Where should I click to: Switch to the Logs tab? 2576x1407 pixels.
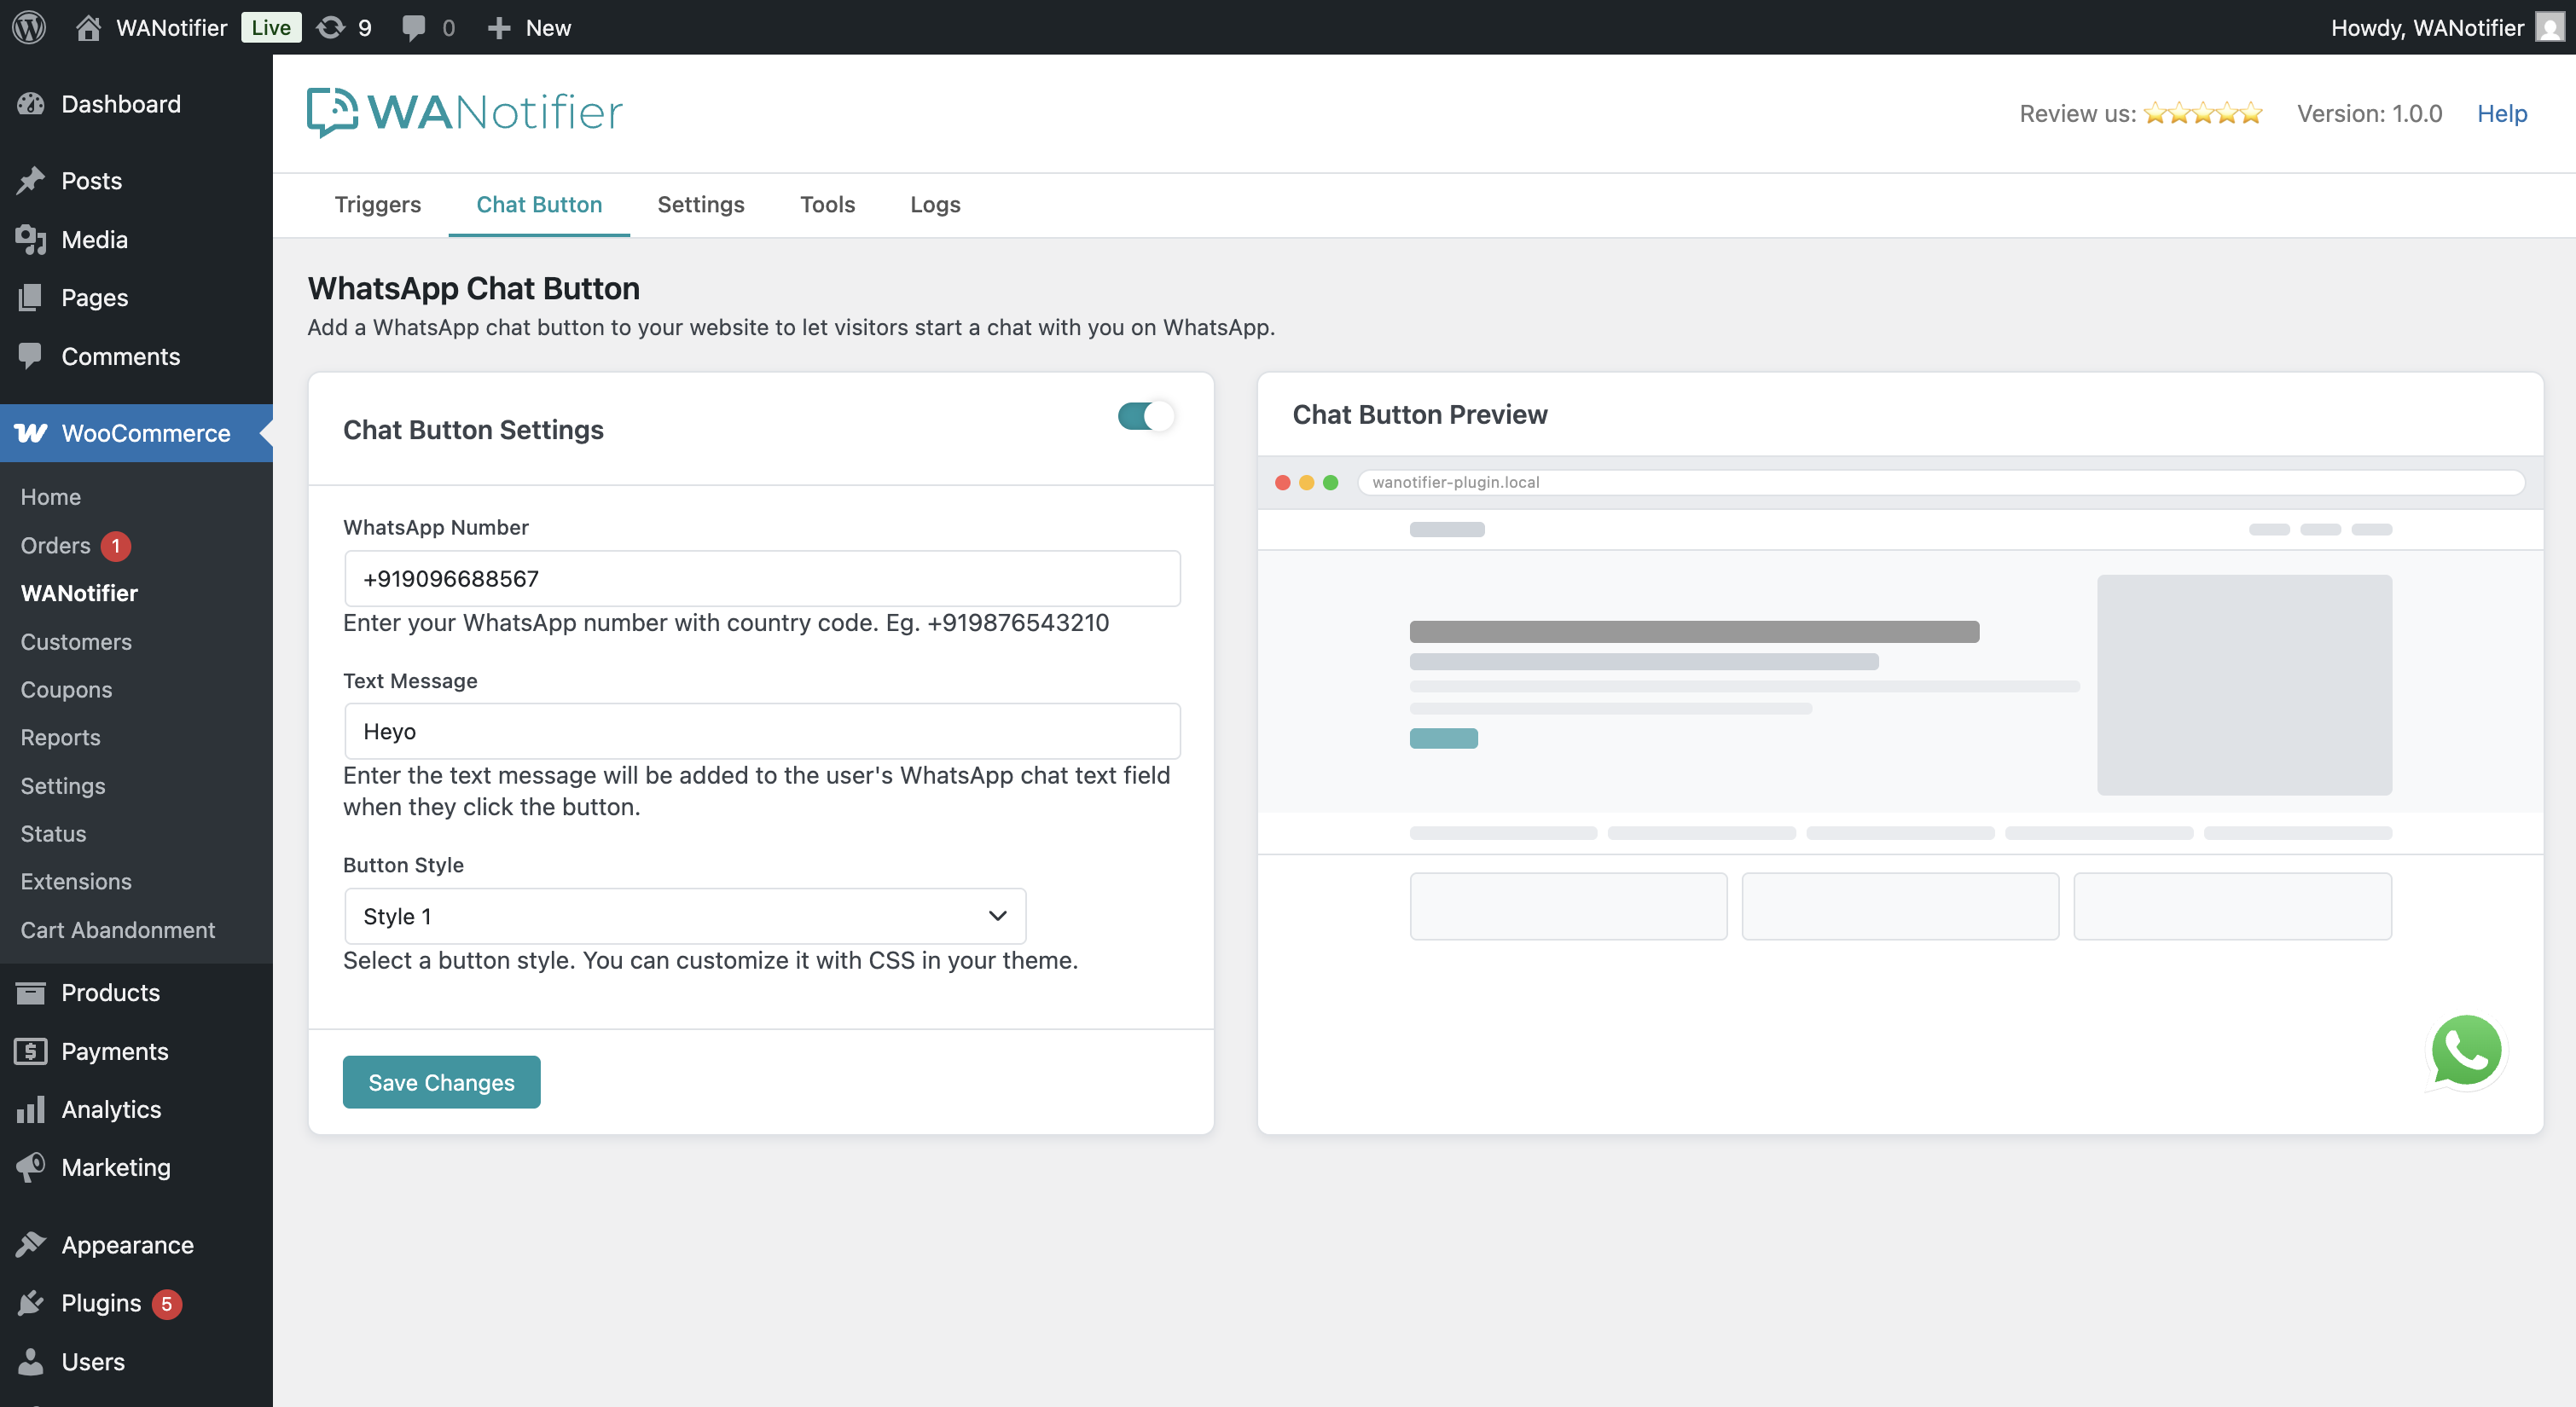(934, 204)
